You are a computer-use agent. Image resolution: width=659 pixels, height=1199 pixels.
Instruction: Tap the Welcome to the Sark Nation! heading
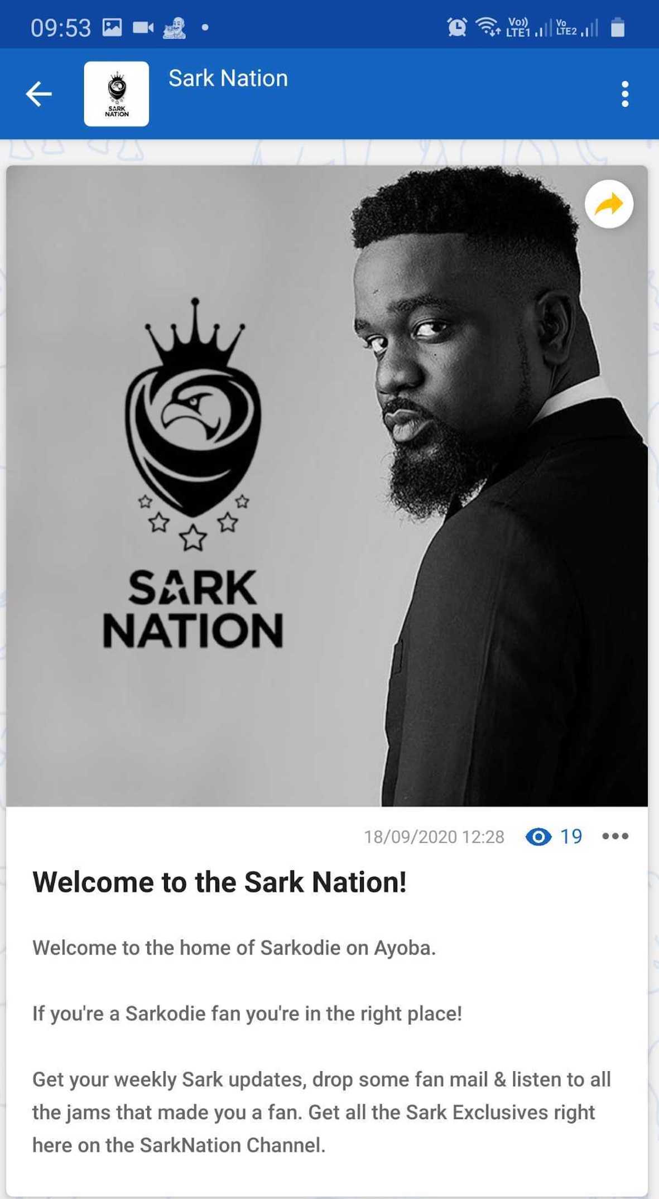point(219,883)
